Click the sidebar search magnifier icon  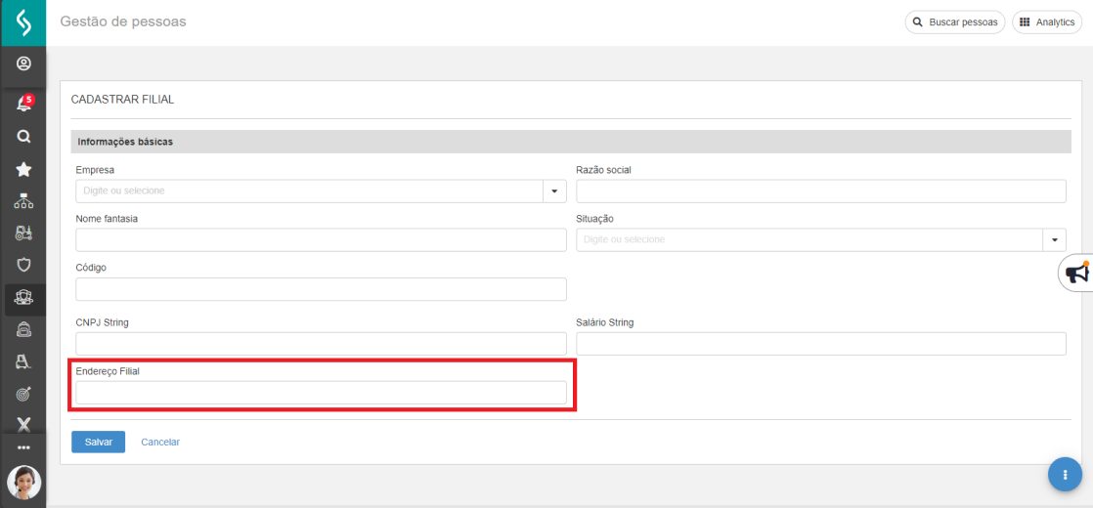pos(23,137)
